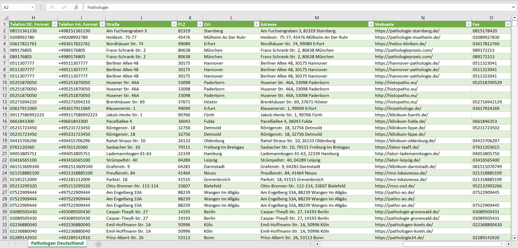Click the formula bar Enter checkmark icon
Screen dimensions: 518x248
[64, 8]
